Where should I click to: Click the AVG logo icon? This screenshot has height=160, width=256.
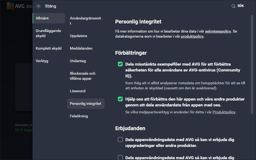[x=10, y=6]
